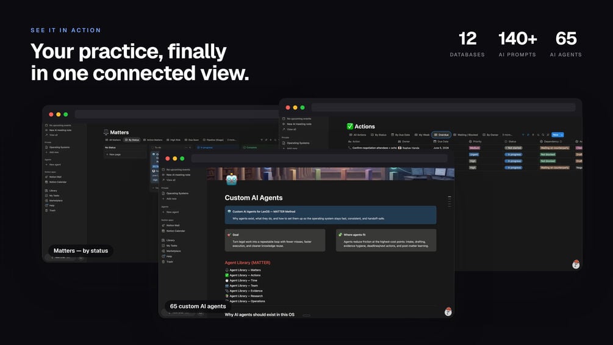The height and width of the screenshot is (345, 613).
Task: Open 'Agent Library — Evidence' link
Action: point(244,291)
